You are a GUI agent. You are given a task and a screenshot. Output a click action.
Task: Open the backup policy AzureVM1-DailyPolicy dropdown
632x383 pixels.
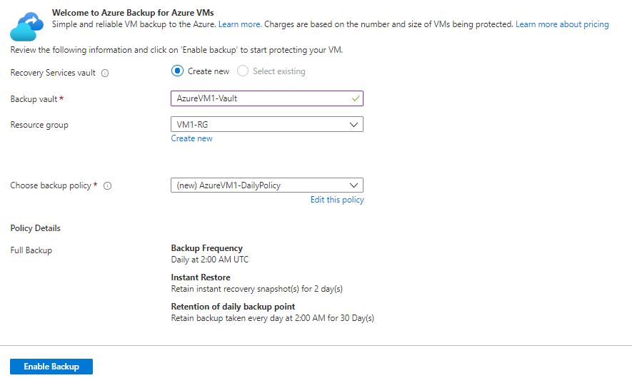coord(267,185)
